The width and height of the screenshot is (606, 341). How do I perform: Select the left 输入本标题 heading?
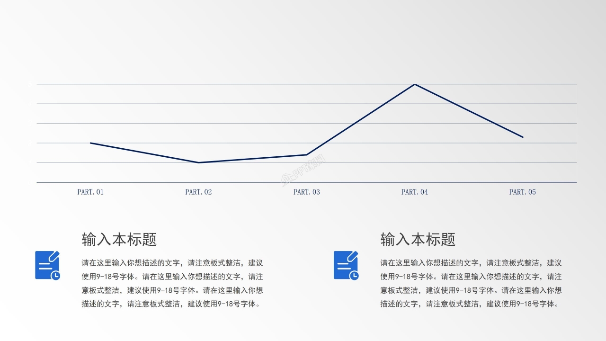pyautogui.click(x=119, y=240)
